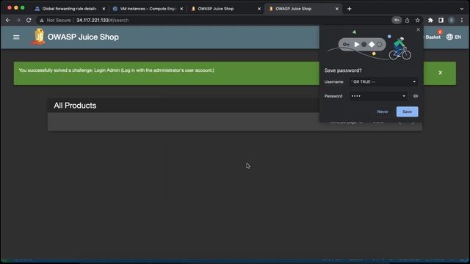Toggle the browser side panel icon
This screenshot has width=470, height=264.
click(441, 20)
